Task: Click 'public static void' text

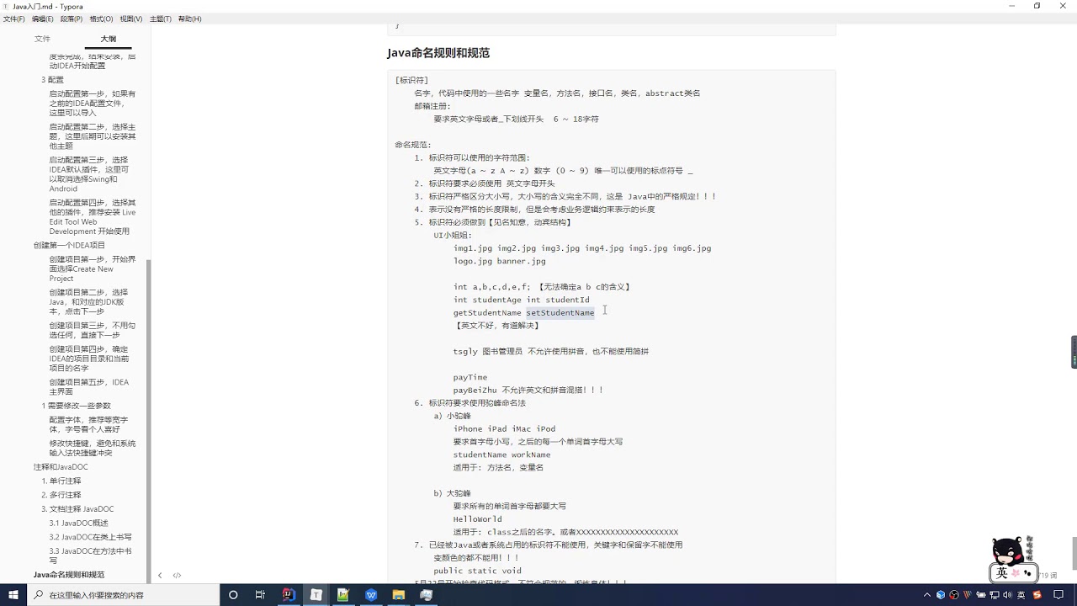Action: pyautogui.click(x=477, y=571)
